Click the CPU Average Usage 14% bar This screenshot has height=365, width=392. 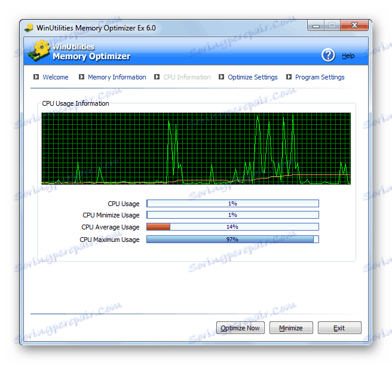233,227
